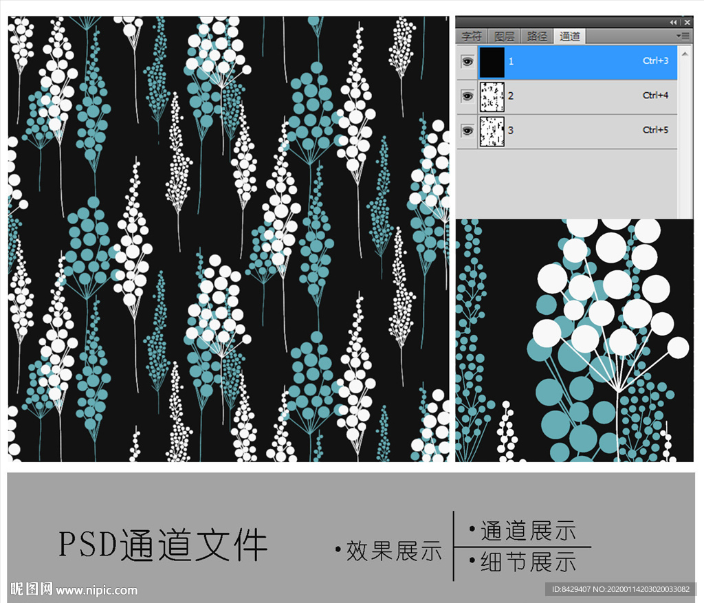Screen dimensions: 704x603
Task: Close the channels panel with the X
Action: click(x=687, y=22)
